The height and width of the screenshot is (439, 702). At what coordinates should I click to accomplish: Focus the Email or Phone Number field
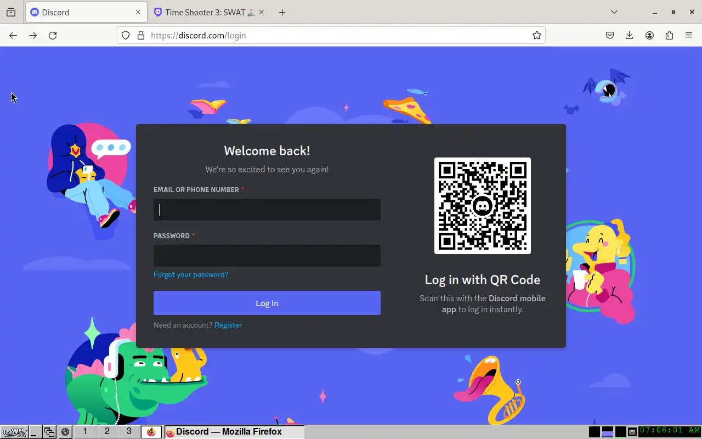267,210
